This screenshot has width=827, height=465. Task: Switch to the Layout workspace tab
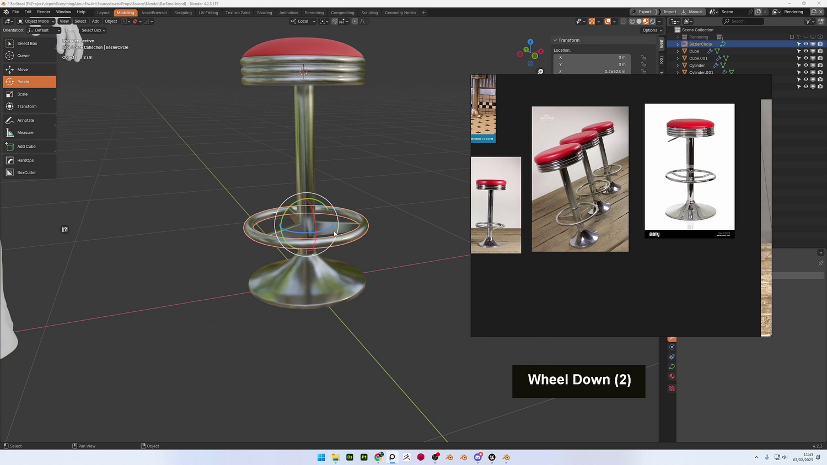104,13
